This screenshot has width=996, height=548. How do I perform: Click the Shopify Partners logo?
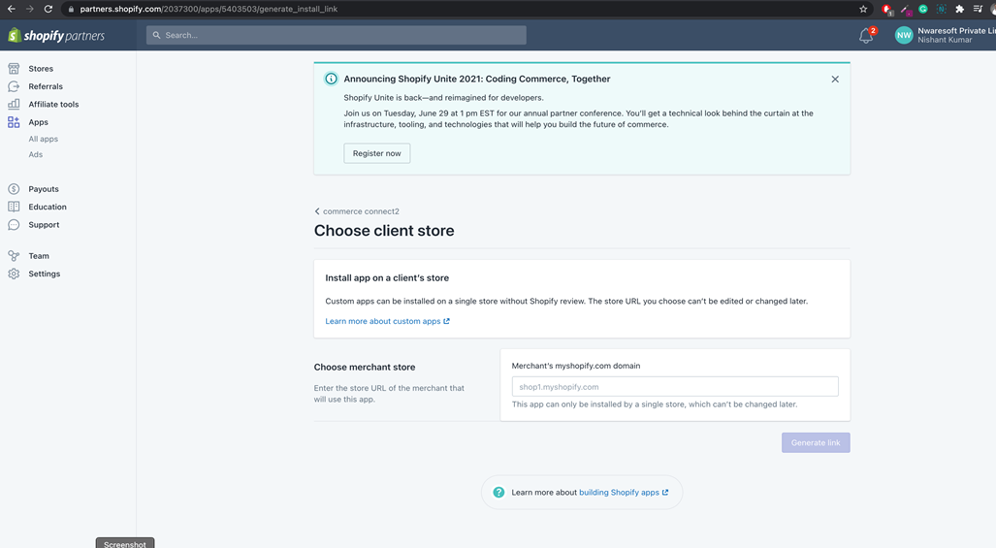tap(56, 36)
